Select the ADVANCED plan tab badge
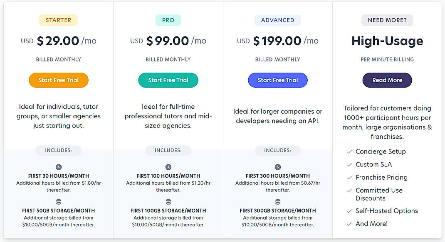The image size is (445, 242). click(277, 20)
